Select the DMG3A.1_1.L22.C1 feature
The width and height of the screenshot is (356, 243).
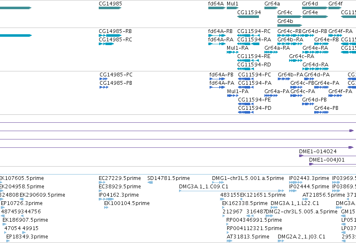(x=274, y=208)
